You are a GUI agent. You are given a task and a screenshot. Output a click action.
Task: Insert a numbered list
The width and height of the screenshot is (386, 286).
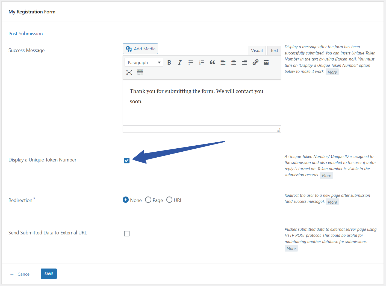[202, 62]
